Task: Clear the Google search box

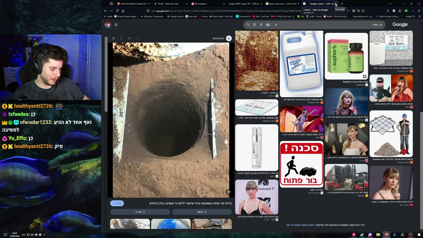Action: (276, 25)
